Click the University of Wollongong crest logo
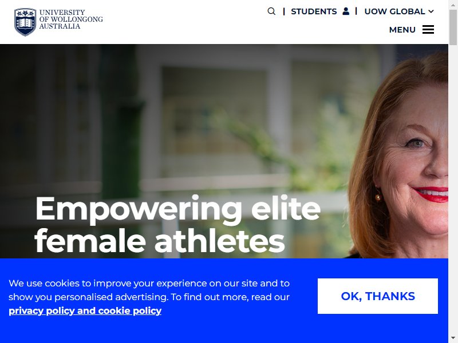The width and height of the screenshot is (458, 343). coord(25,22)
